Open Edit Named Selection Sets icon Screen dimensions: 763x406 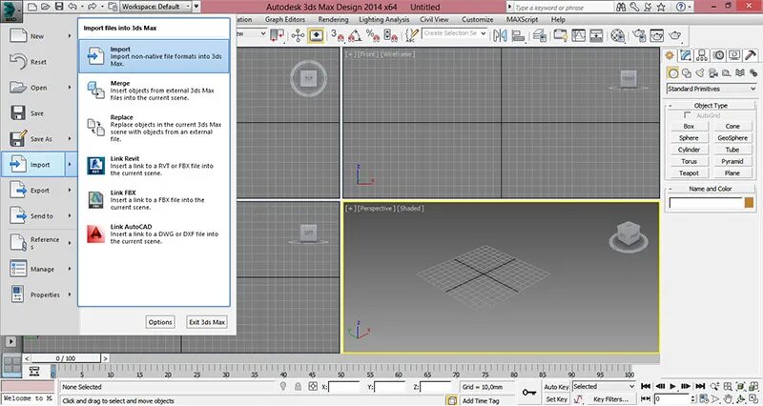click(x=412, y=35)
